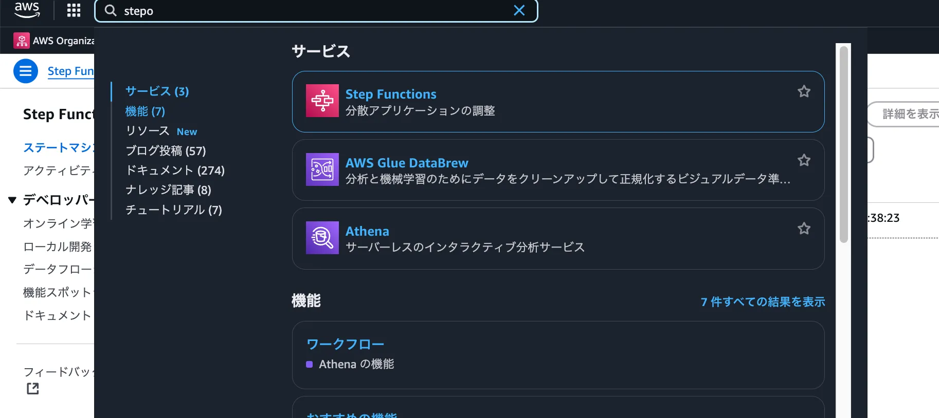
Task: Toggle the favorite star for AWS Glue DataBrew
Action: pos(804,160)
